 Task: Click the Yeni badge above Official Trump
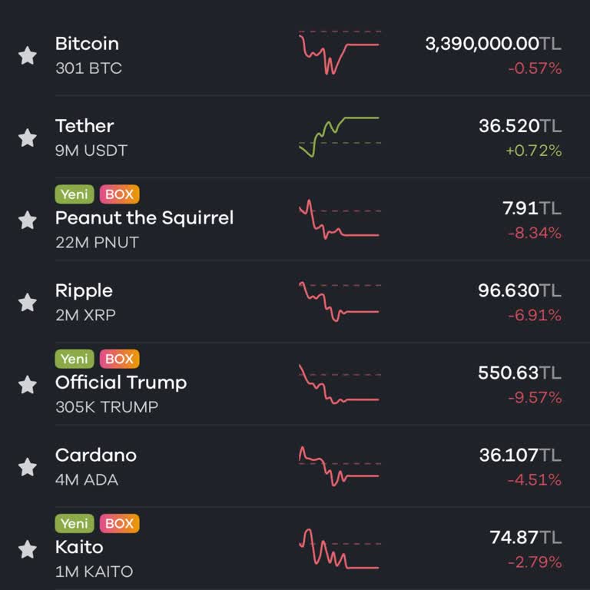[x=75, y=359]
